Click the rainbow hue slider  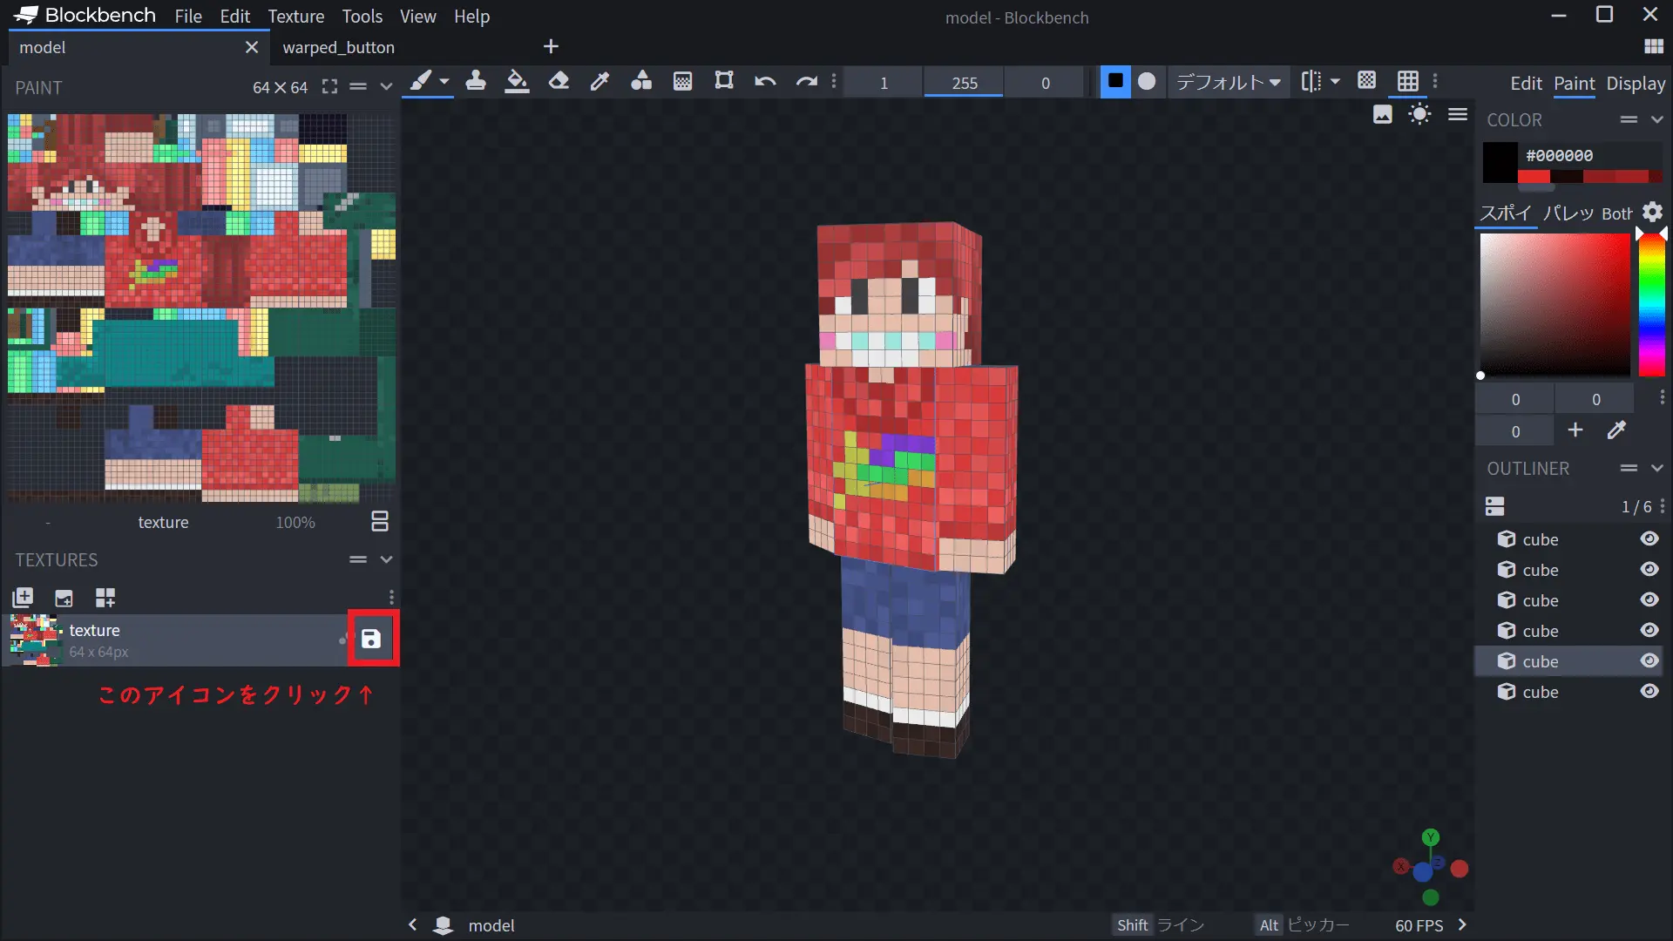pyautogui.click(x=1651, y=305)
